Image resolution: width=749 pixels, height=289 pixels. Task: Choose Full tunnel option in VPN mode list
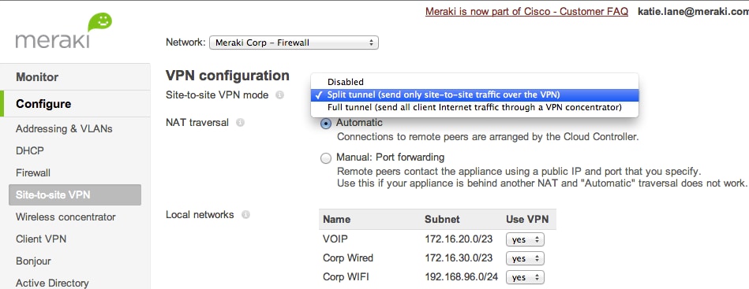click(474, 107)
